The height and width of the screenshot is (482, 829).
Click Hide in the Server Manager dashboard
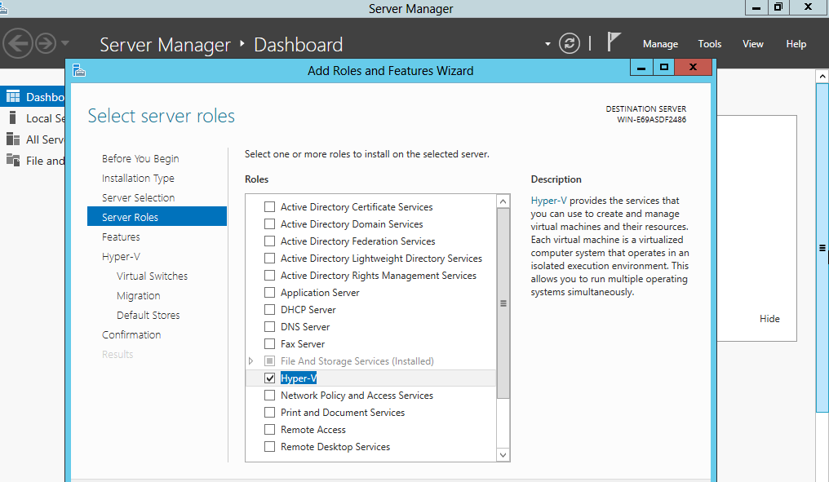pyautogui.click(x=769, y=319)
